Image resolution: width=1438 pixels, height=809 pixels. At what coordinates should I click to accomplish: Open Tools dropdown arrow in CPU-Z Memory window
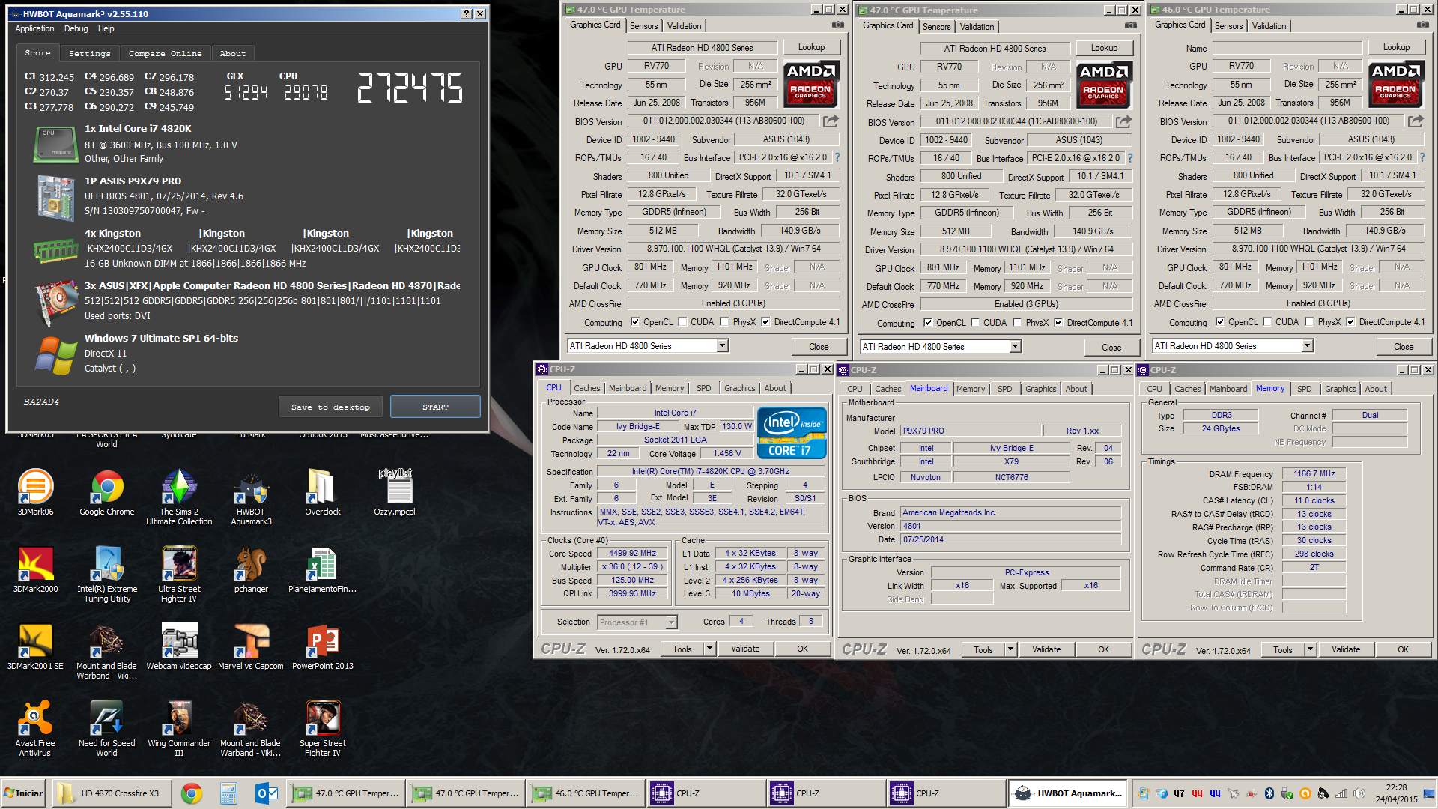[1310, 649]
